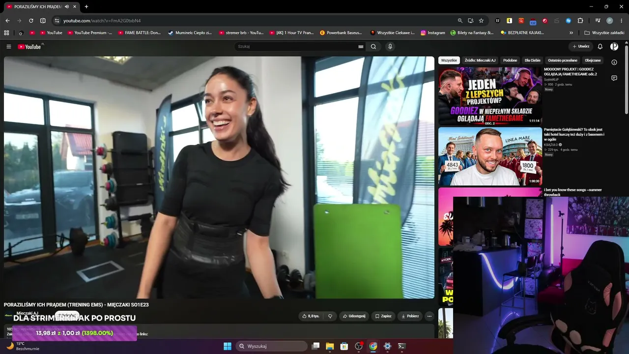
Task: Open the Chrome three-dot menu
Action: [x=621, y=21]
